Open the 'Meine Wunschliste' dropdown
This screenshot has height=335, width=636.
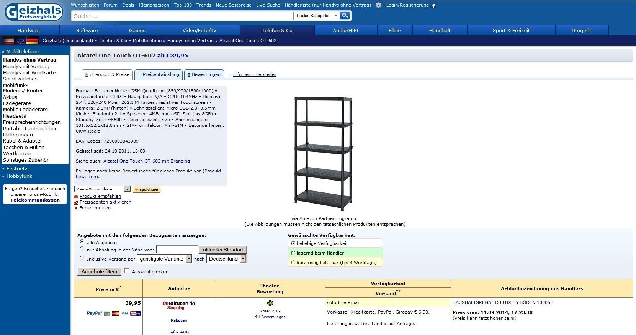(x=103, y=189)
